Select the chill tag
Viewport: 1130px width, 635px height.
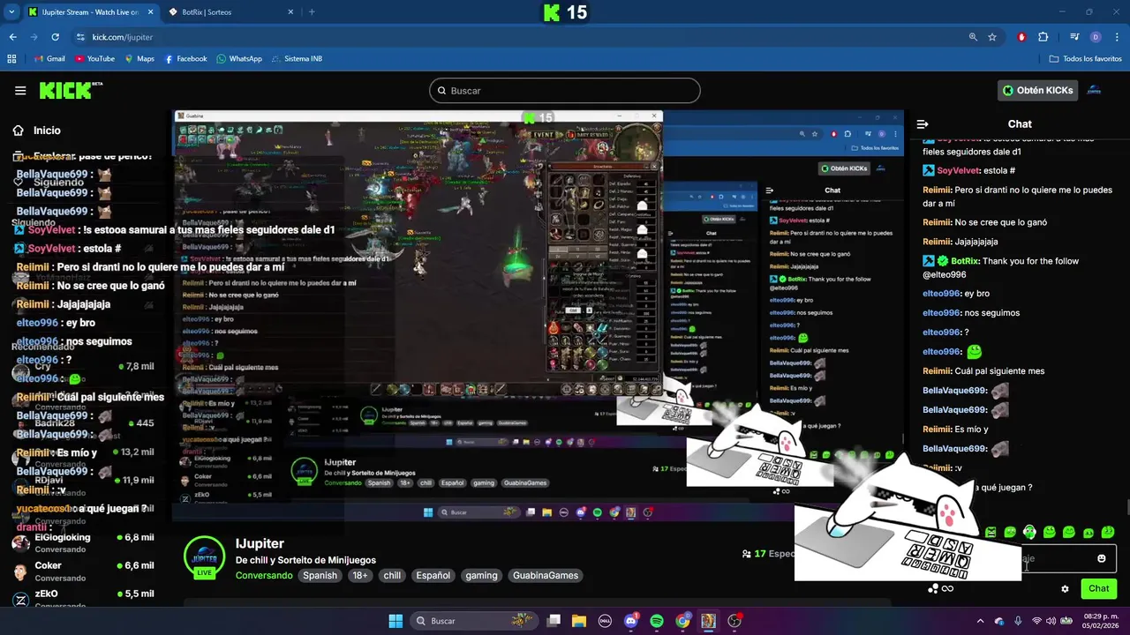click(392, 576)
